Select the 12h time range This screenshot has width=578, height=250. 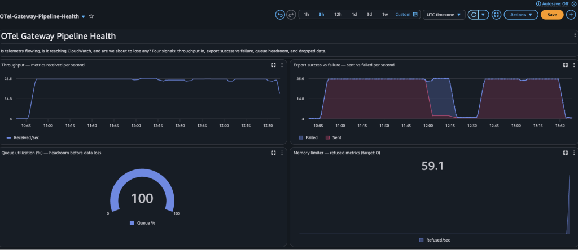point(338,14)
